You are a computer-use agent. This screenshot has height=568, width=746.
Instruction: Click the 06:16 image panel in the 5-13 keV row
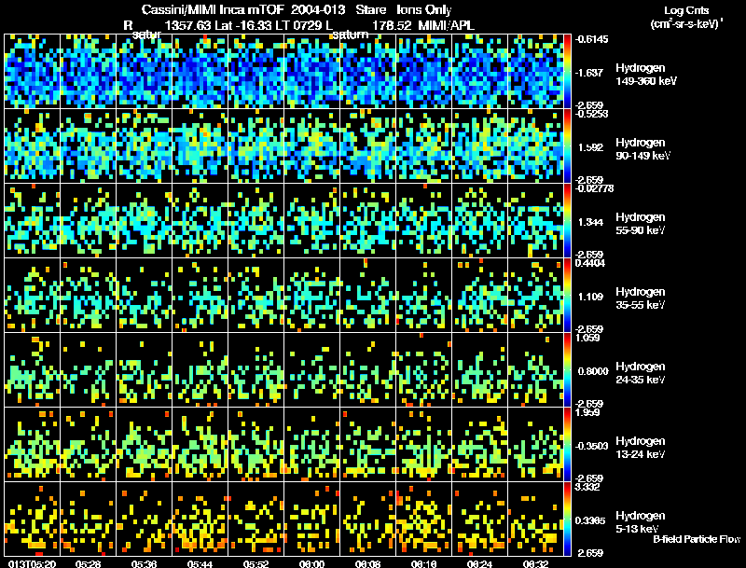pyautogui.click(x=424, y=519)
